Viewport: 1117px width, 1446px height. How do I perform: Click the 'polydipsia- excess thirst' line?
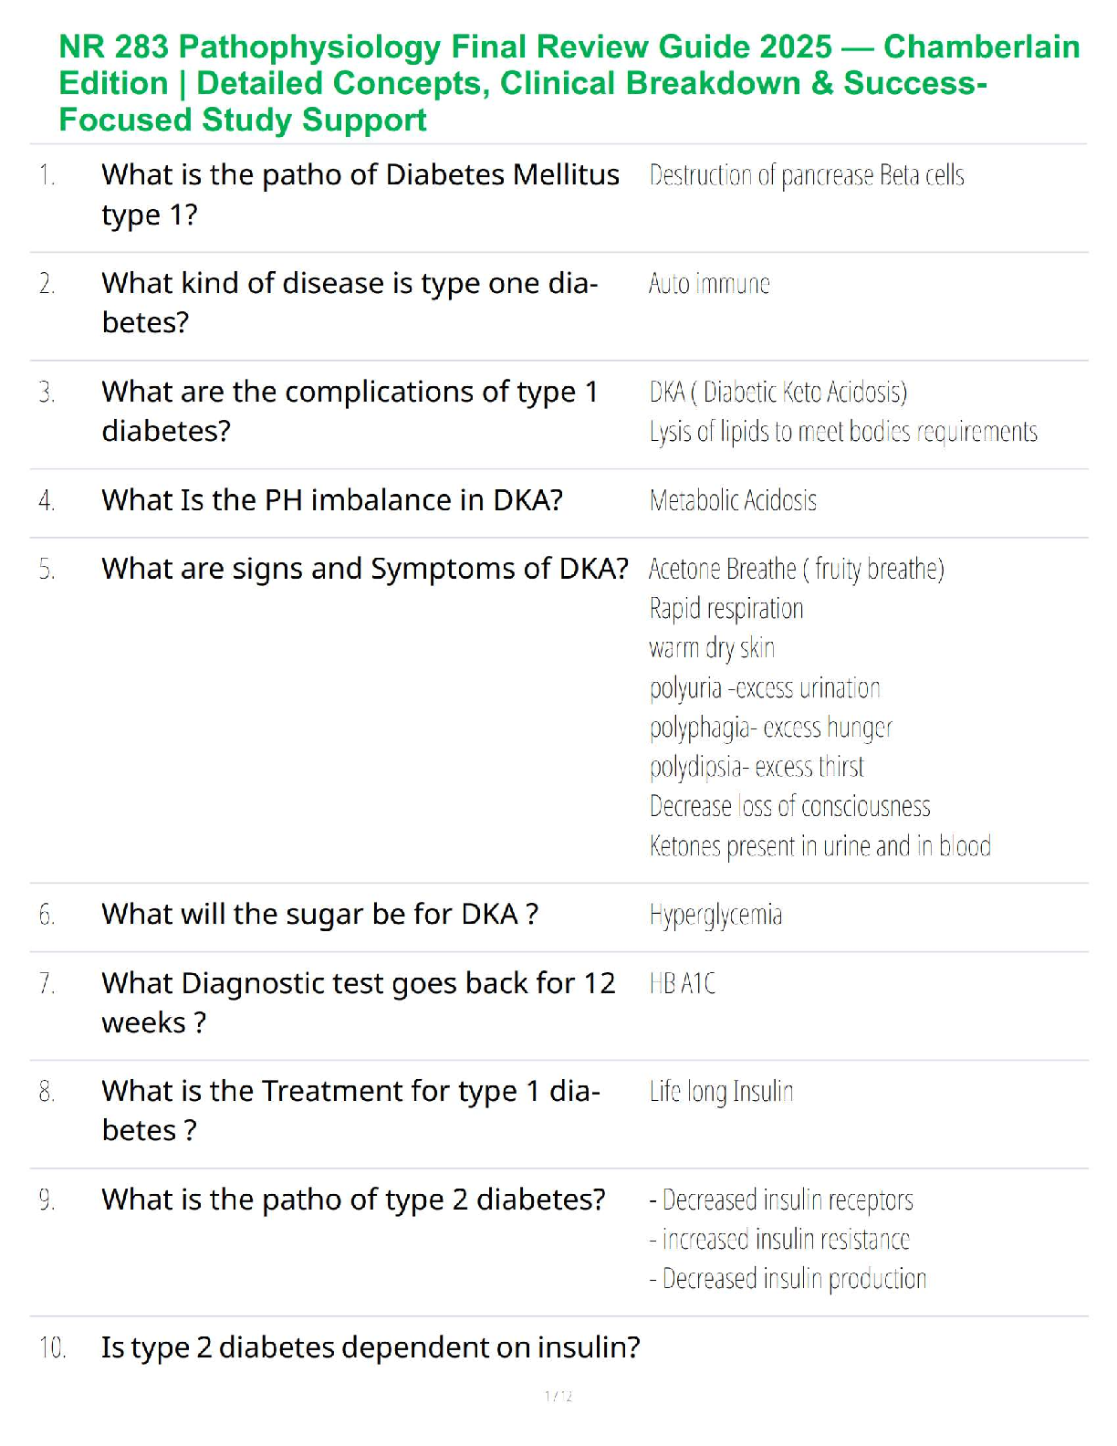click(x=756, y=767)
